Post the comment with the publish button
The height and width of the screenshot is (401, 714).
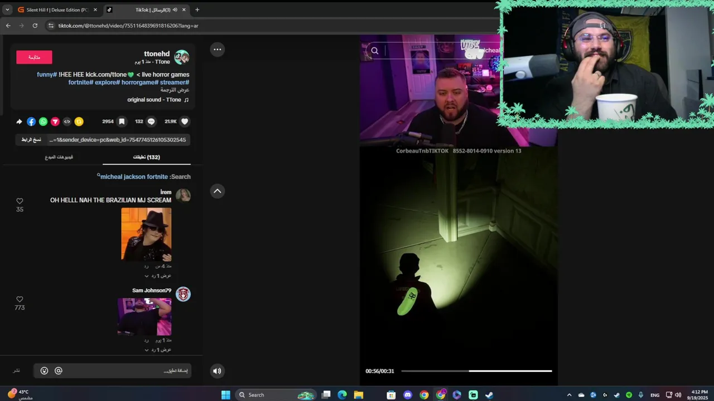[x=17, y=371]
